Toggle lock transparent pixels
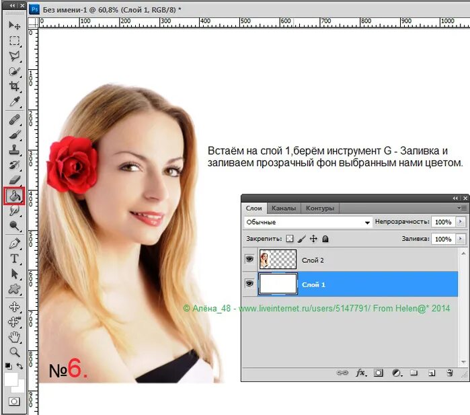The image size is (470, 415). coord(290,239)
